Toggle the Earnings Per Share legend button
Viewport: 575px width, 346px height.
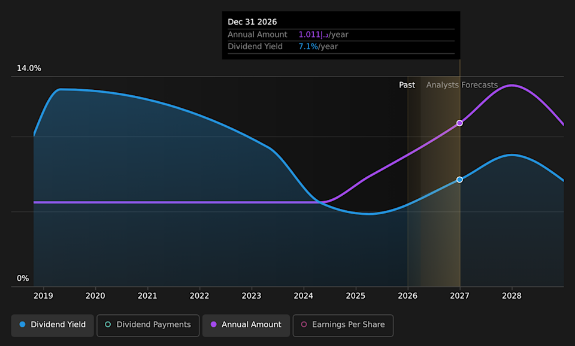343,325
